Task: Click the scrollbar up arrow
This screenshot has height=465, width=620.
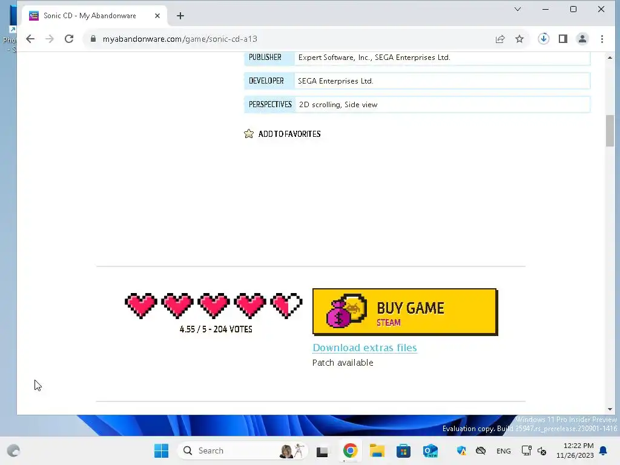Action: pos(610,58)
